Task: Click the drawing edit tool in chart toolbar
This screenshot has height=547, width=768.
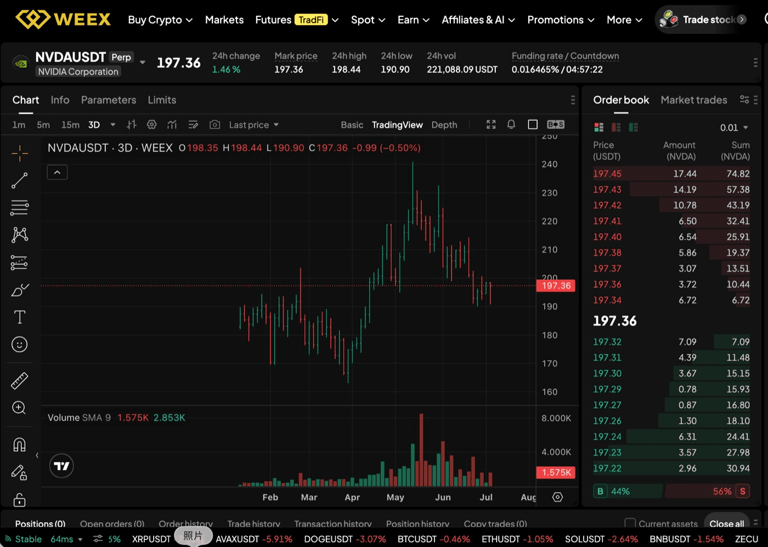Action: (x=193, y=125)
